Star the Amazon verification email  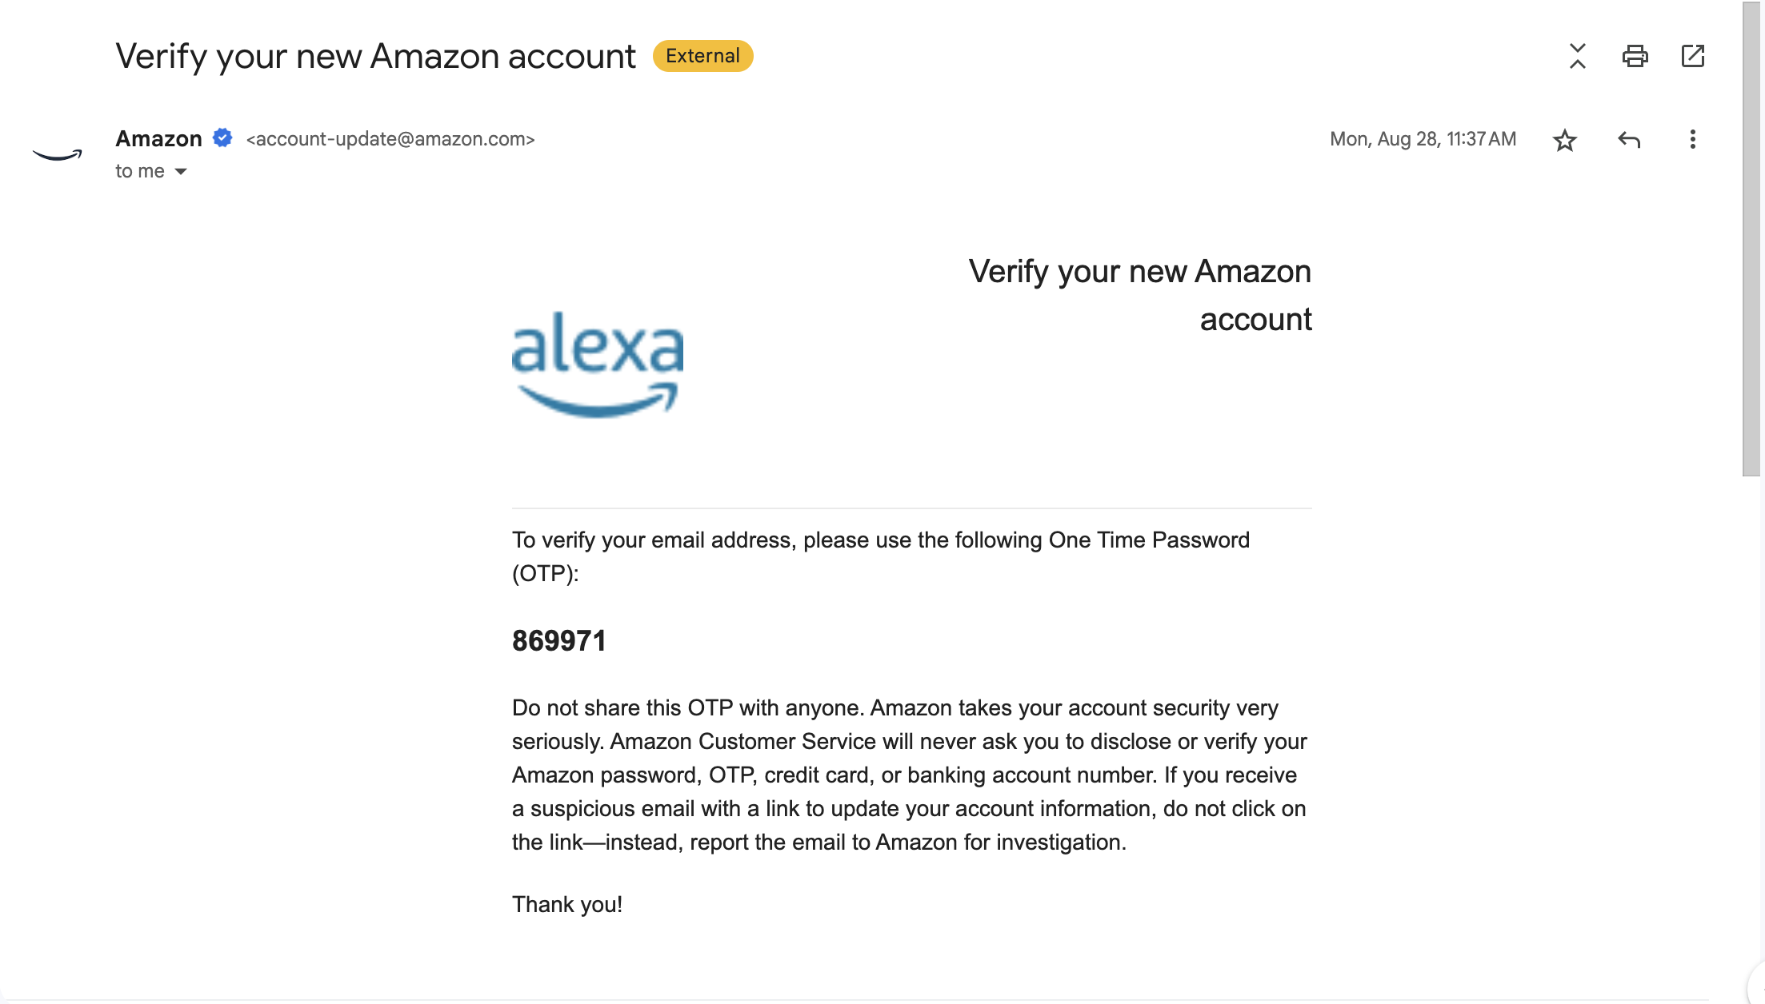tap(1564, 140)
